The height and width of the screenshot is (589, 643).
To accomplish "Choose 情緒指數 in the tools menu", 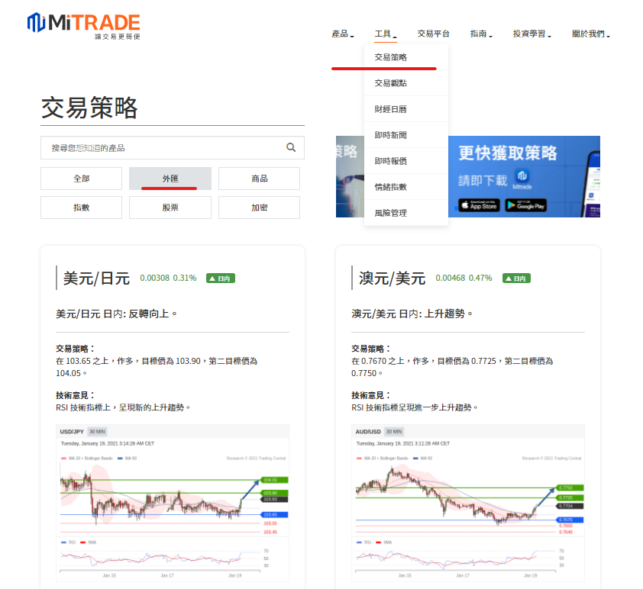I will pos(390,187).
